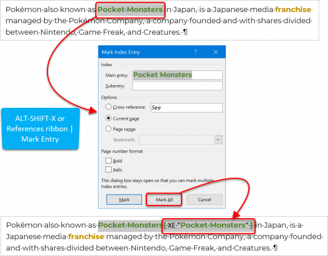Screen dimensions: 328x256
Task: Click the Main entry text field
Action: [x=177, y=75]
